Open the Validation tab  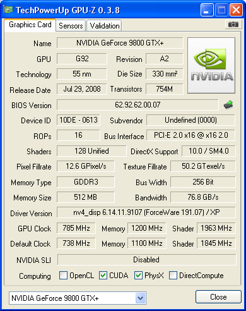(105, 26)
